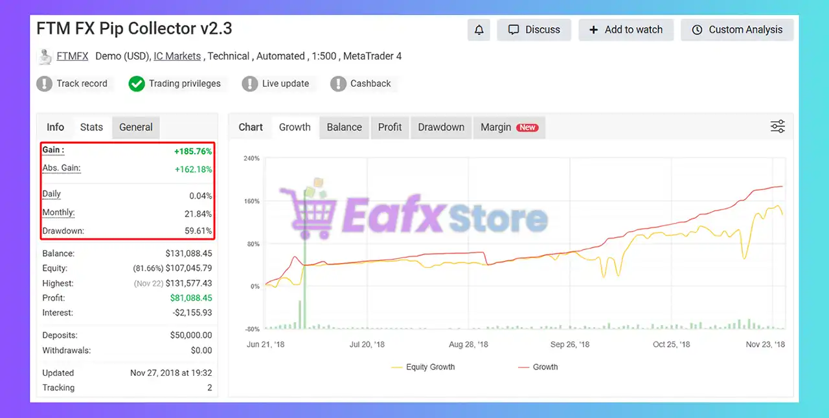The width and height of the screenshot is (829, 418).
Task: Click the Cashback status icon
Action: 338,83
